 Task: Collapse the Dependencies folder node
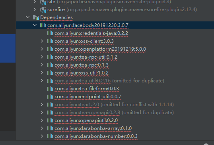(x=28, y=17)
